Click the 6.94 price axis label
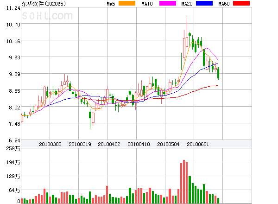The height and width of the screenshot is (204, 278). point(14,140)
